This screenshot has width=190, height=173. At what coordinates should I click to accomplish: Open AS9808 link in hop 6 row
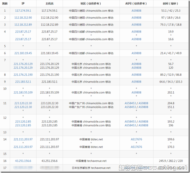137,53
